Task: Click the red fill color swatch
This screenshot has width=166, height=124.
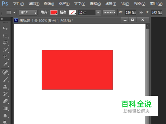Action: [54, 13]
